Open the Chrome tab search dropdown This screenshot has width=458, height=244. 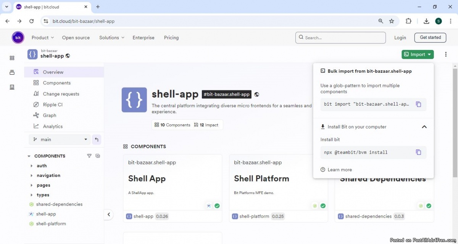coord(6,6)
